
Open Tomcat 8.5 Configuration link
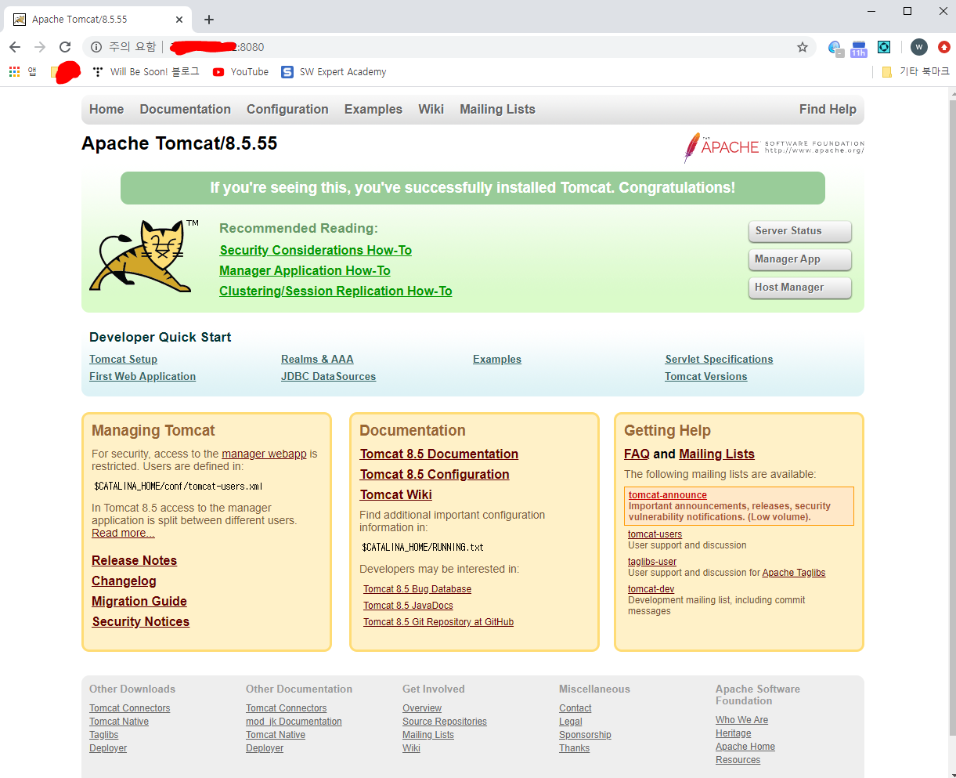(435, 475)
